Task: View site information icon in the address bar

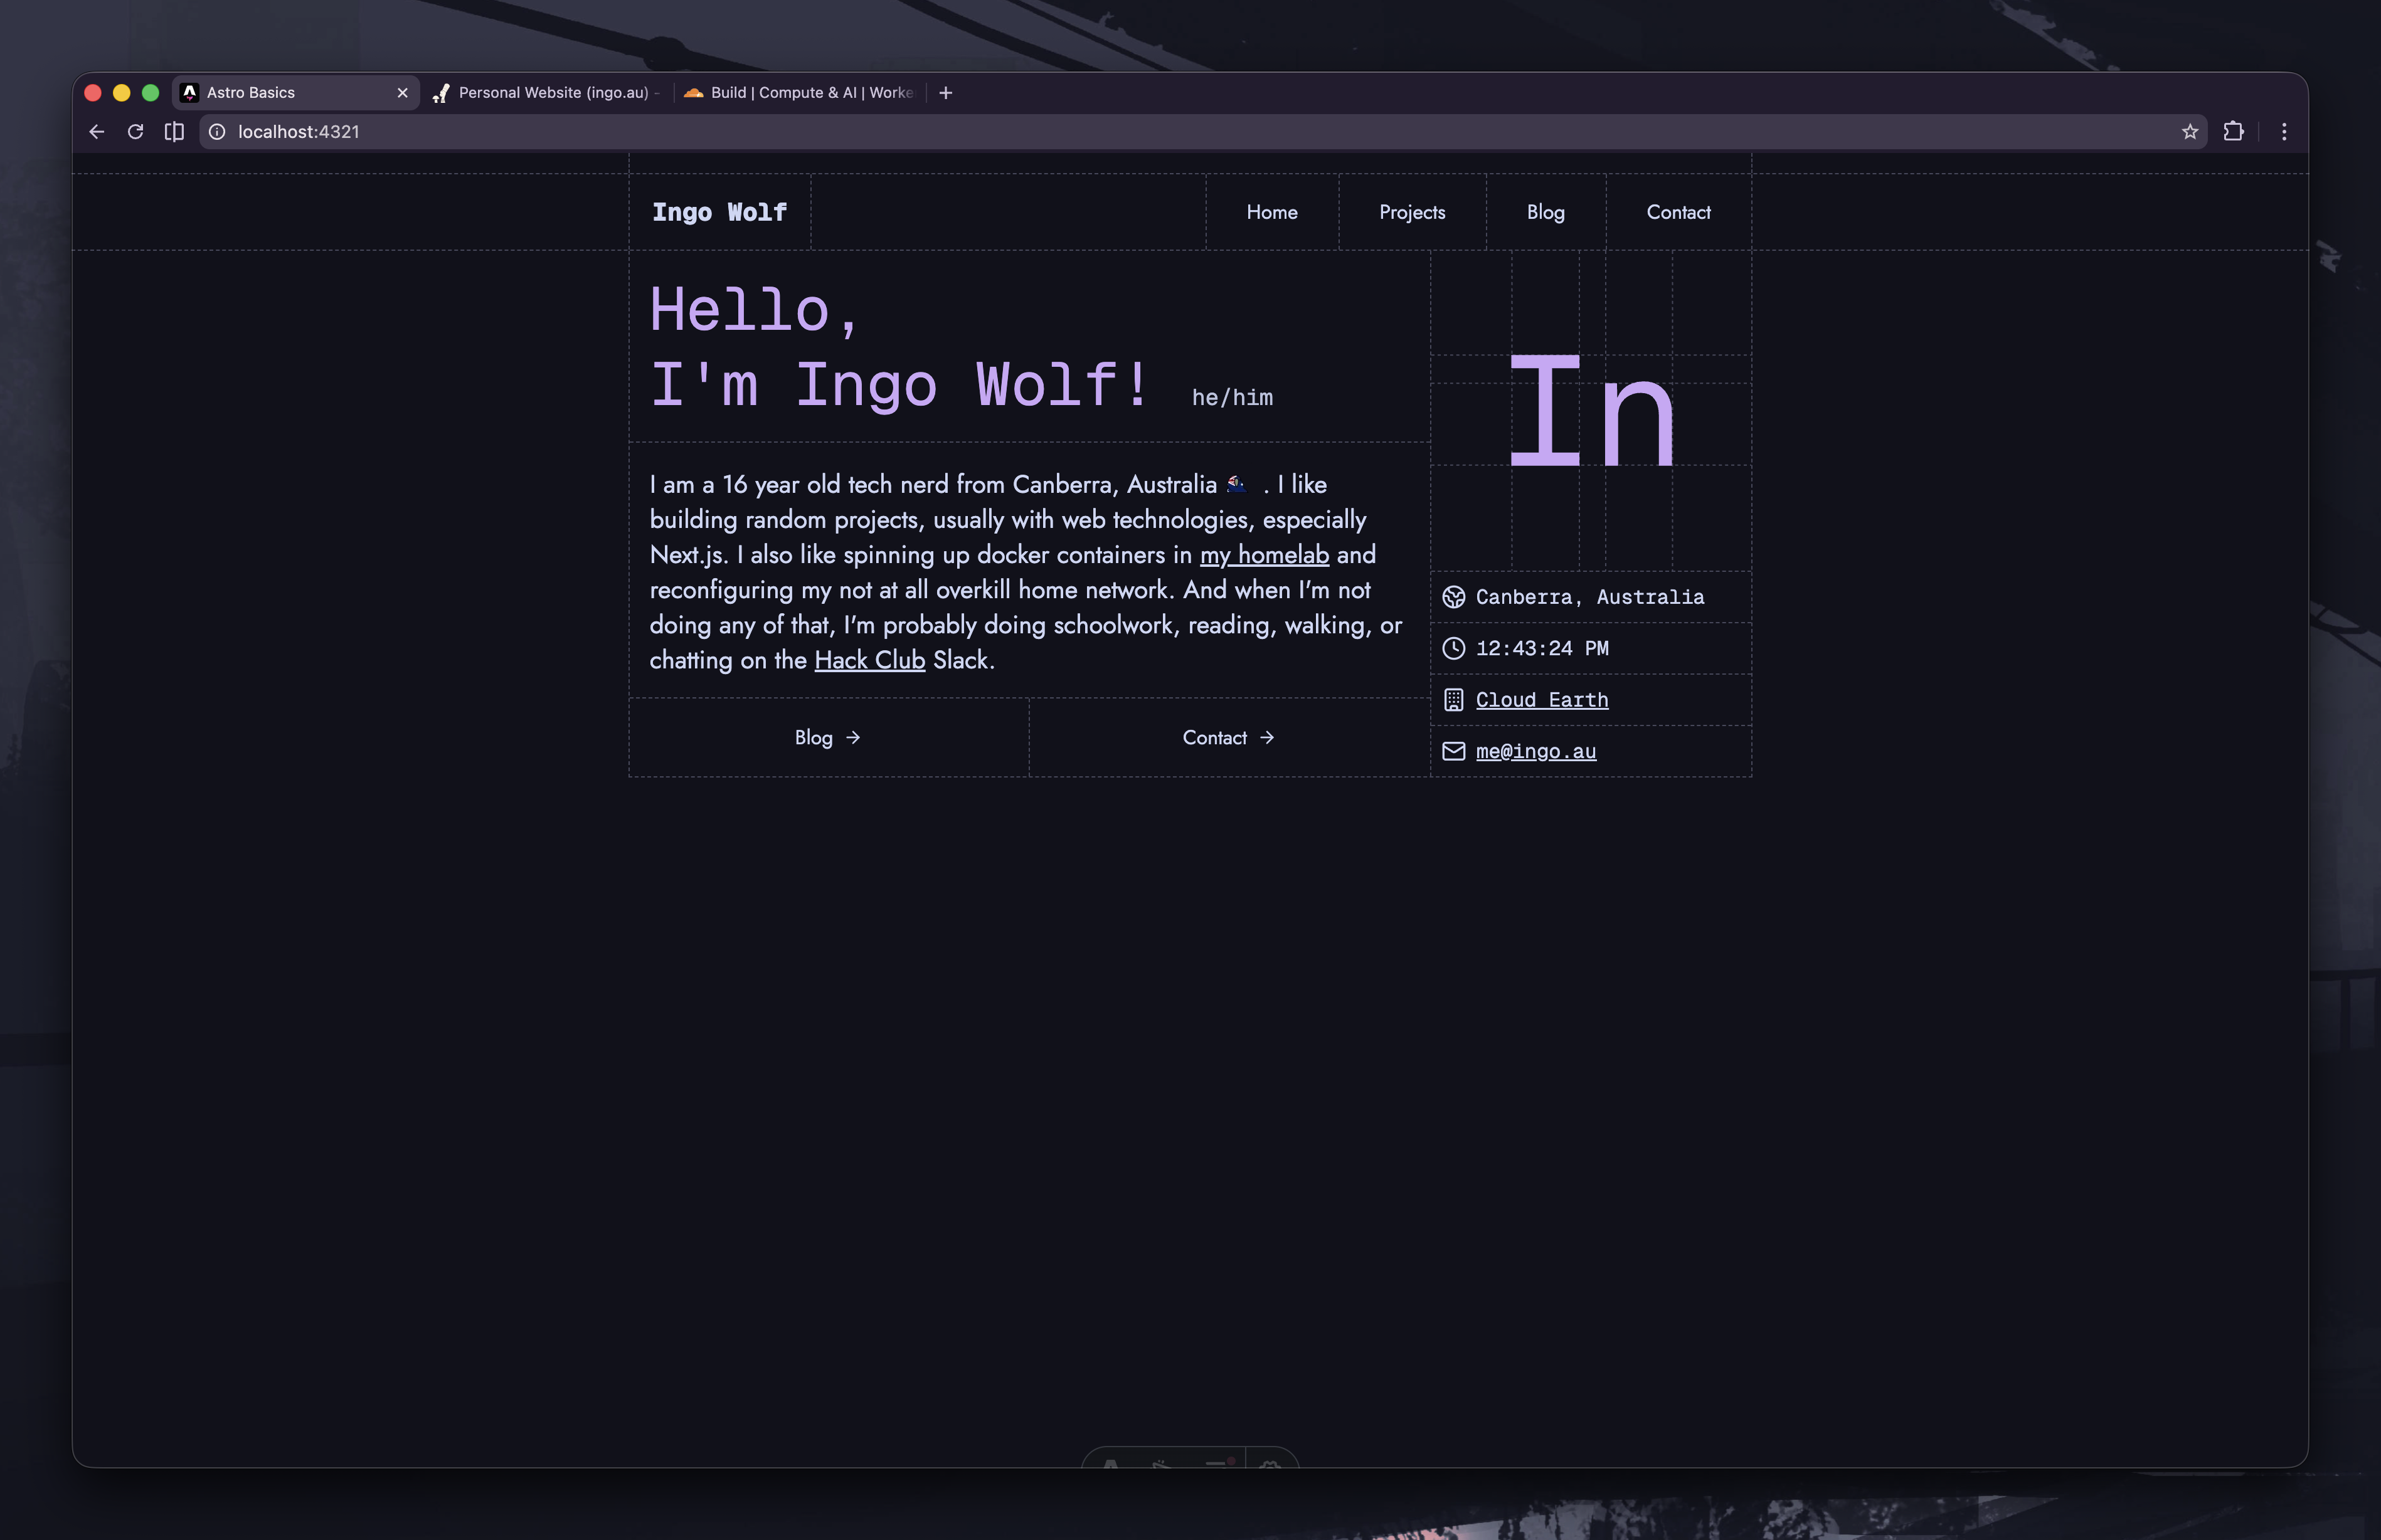Action: 217,132
